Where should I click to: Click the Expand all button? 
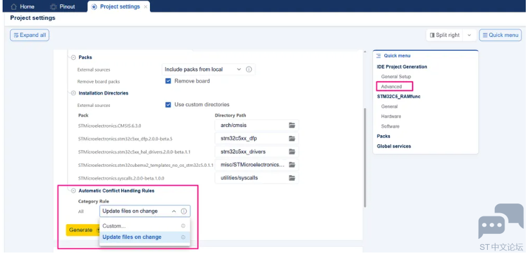(30, 35)
